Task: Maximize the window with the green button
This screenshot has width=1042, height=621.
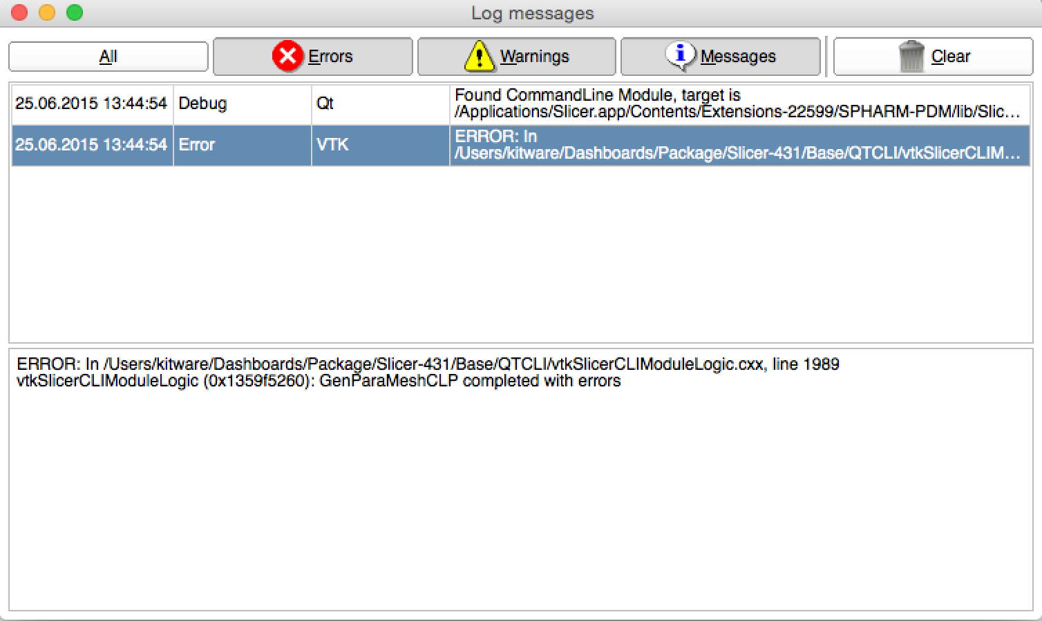Action: 75,12
